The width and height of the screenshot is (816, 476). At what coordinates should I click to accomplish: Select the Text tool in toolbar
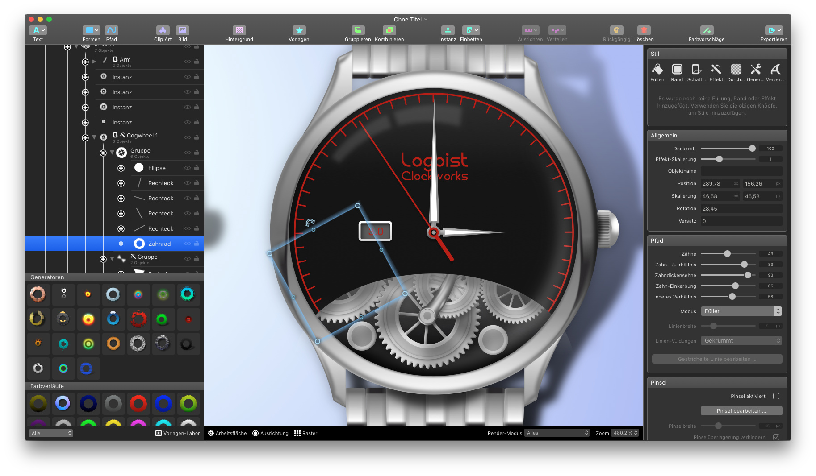pos(38,31)
